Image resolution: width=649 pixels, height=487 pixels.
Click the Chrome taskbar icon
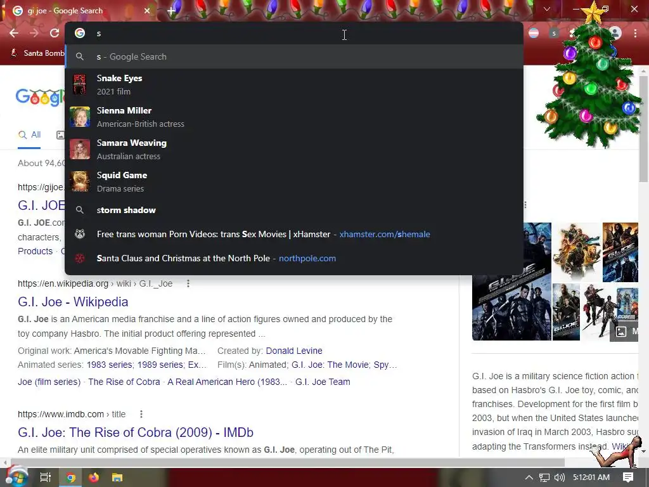71,477
